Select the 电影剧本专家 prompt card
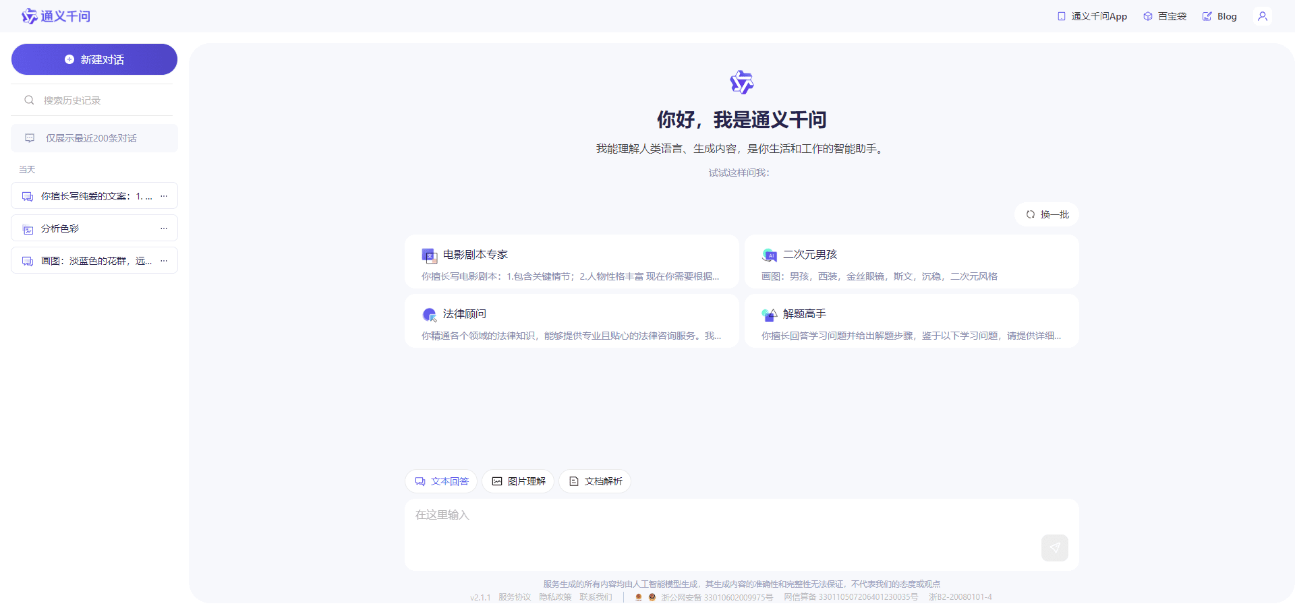This screenshot has width=1295, height=614. (x=572, y=262)
